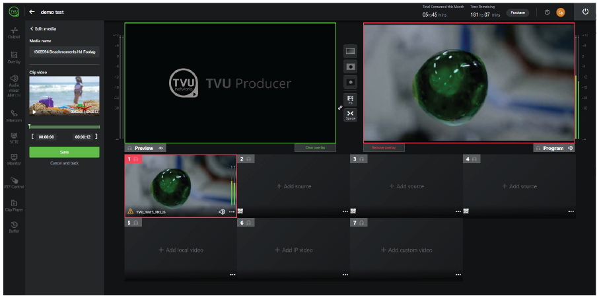Add local video in slot 5
Image resolution: width=597 pixels, height=296 pixels.
[x=180, y=250]
